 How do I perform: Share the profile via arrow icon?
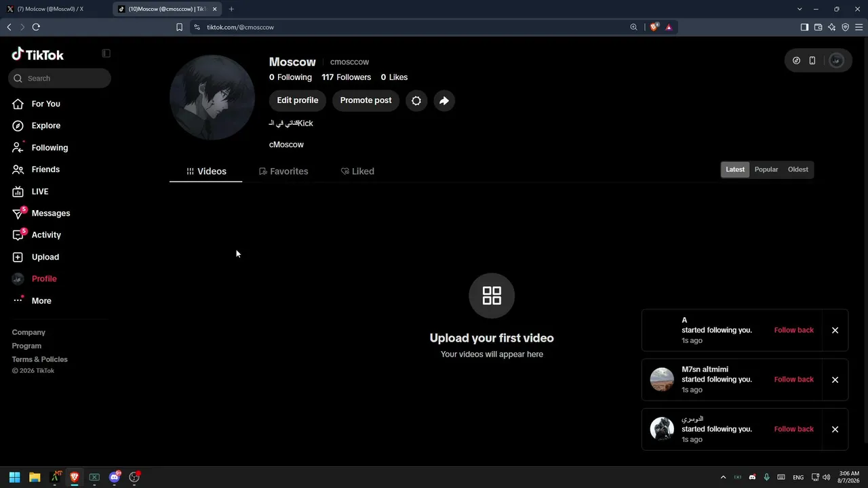click(444, 100)
